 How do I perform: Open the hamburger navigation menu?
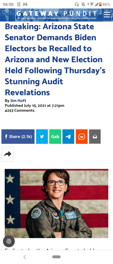[107, 15]
